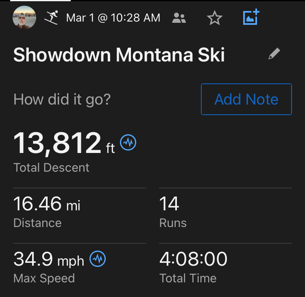The width and height of the screenshot is (305, 297).
Task: Tap the pulse icon beside 34.9 mph
Action: coord(98,259)
